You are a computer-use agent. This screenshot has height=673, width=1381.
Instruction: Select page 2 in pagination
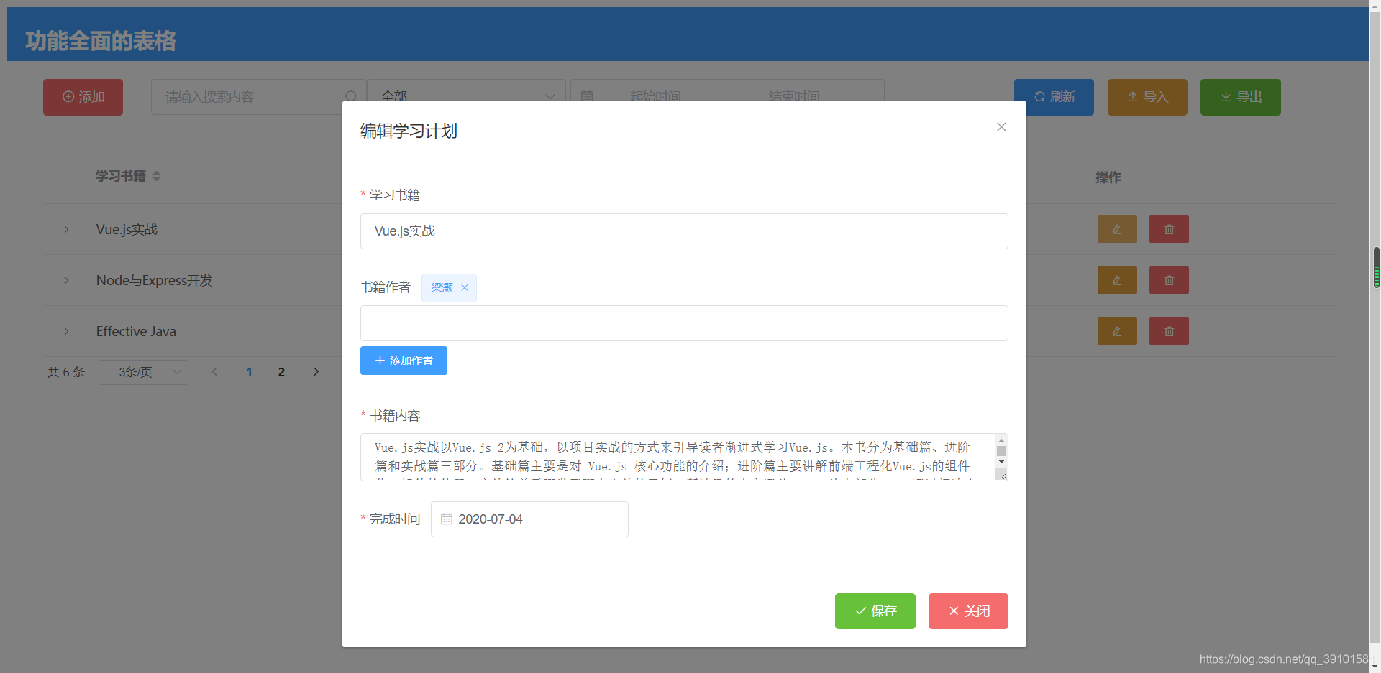coord(281,372)
